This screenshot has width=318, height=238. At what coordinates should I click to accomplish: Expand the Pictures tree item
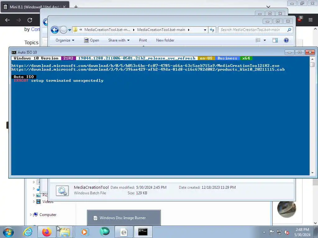pos(34,195)
